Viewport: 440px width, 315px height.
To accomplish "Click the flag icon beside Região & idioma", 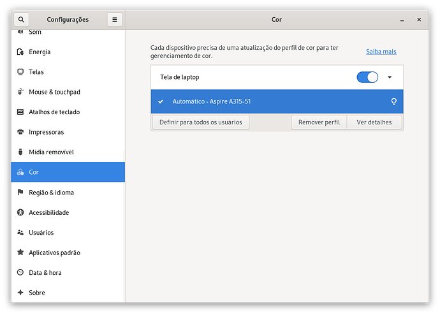I will (x=20, y=192).
